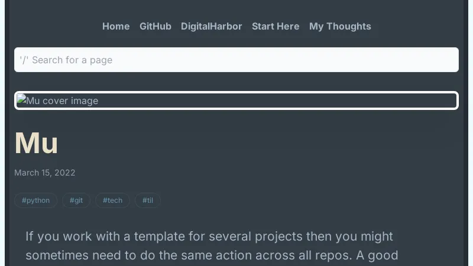Focus the 'Search for a page' field
Screen dimensions: 473x266
click(237, 60)
